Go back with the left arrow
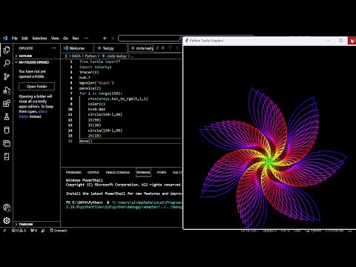This screenshot has width=356, height=267. (x=105, y=39)
